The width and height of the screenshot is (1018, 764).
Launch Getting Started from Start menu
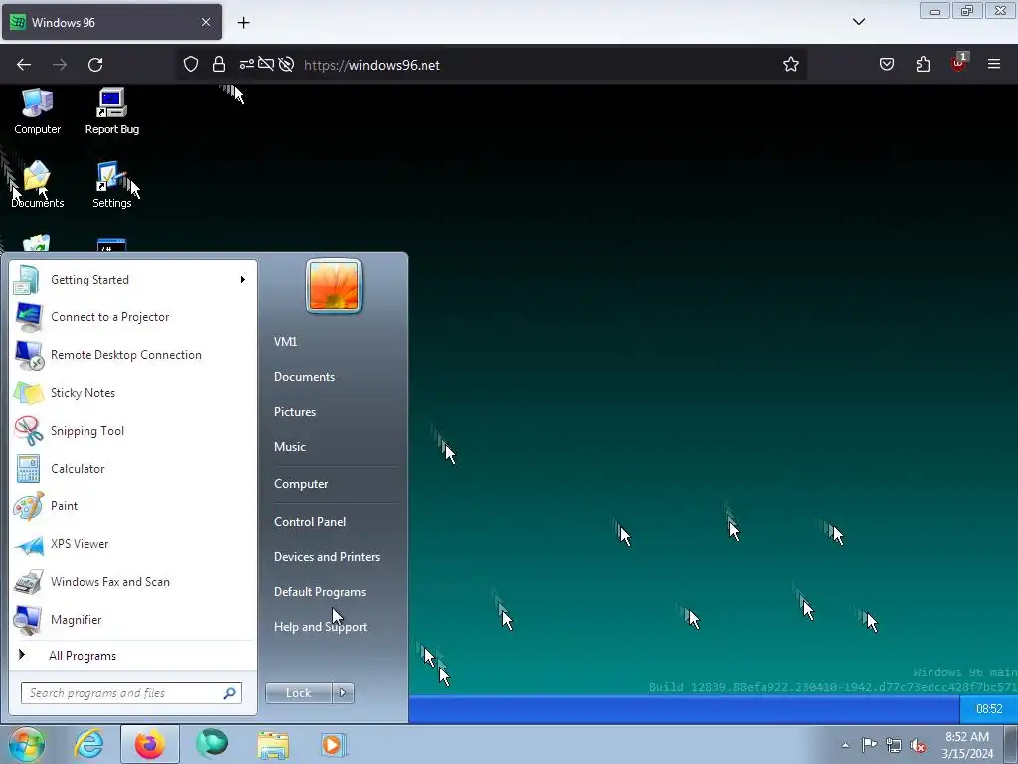click(x=132, y=280)
